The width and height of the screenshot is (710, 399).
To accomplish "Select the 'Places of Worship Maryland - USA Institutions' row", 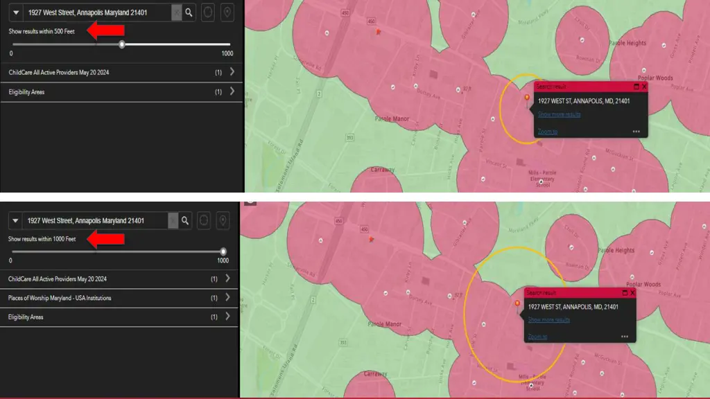I will (119, 298).
